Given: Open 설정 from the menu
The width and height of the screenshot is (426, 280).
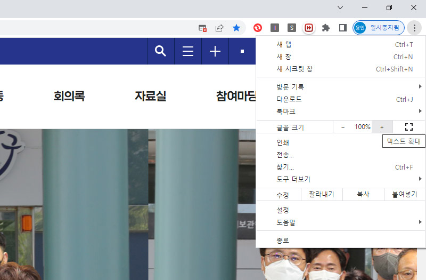Looking at the screenshot, I should [341, 210].
